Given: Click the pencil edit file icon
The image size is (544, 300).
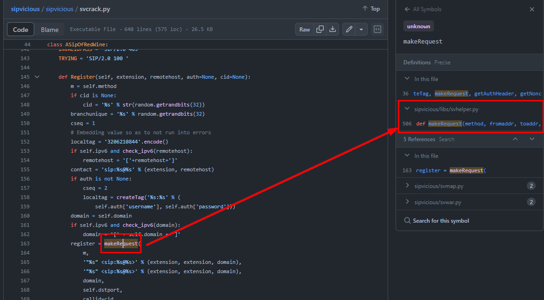Looking at the screenshot, I should pyautogui.click(x=349, y=30).
